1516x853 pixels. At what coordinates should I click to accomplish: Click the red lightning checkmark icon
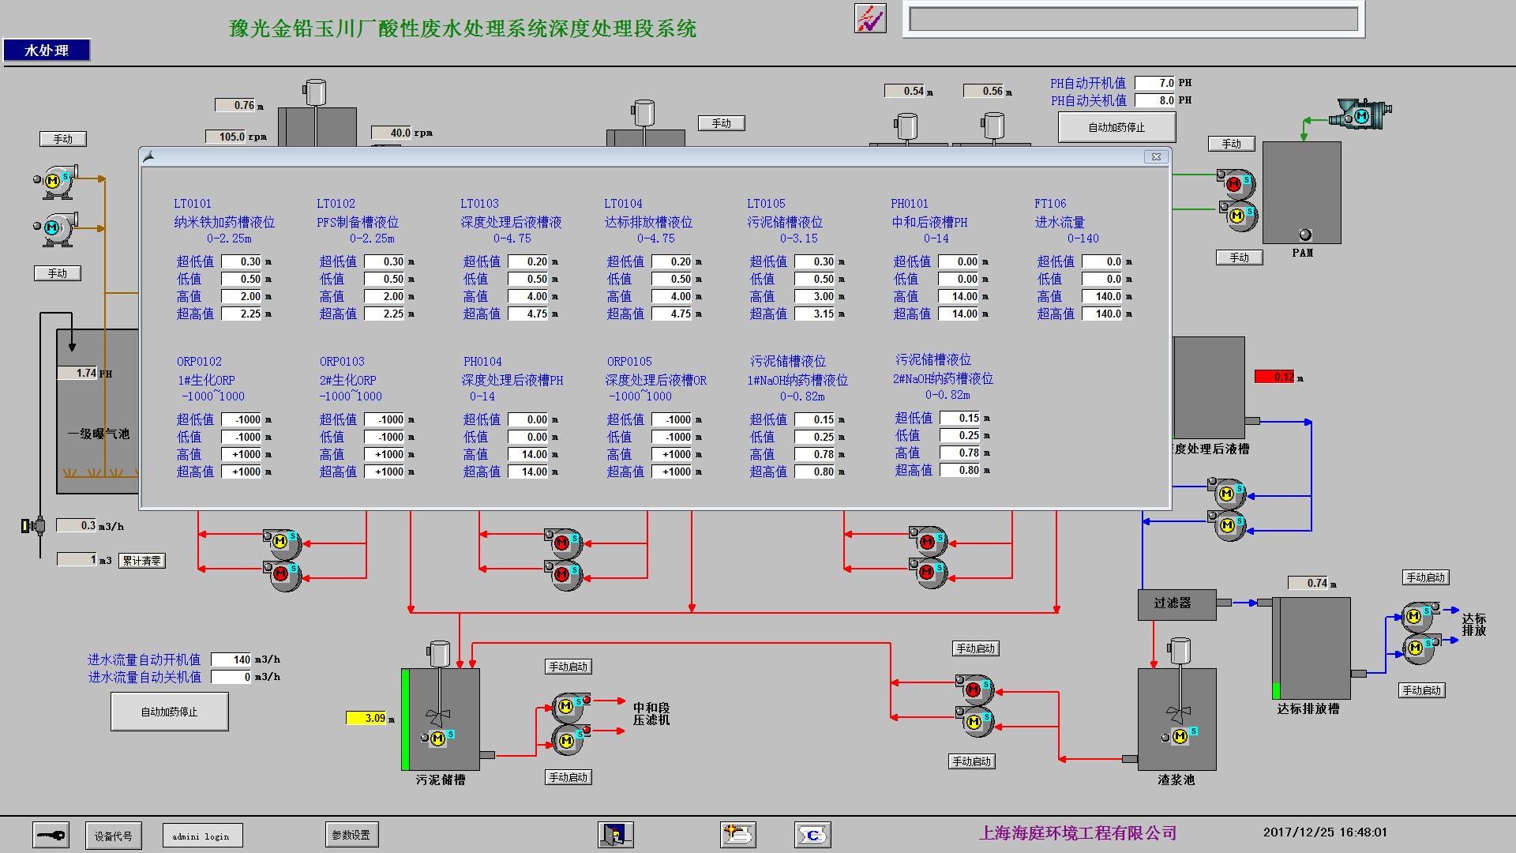[x=870, y=18]
